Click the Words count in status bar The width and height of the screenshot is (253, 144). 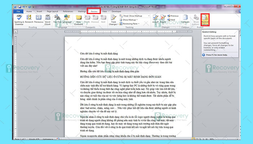(x=34, y=139)
